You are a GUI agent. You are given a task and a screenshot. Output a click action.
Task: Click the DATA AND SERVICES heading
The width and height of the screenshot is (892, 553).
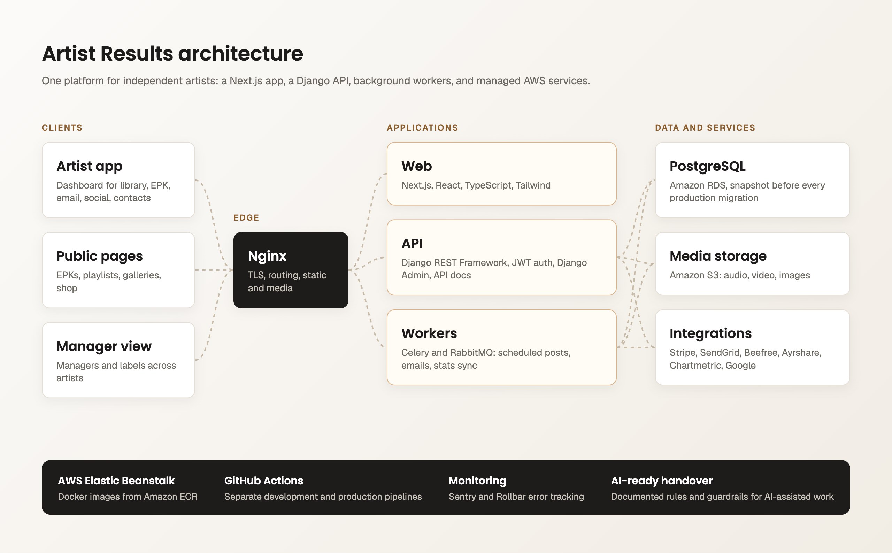[x=705, y=128]
